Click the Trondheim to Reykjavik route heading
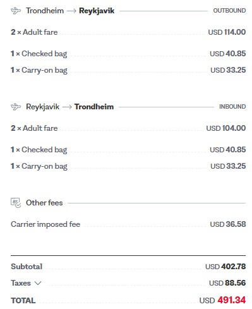Image resolution: width=252 pixels, height=309 pixels. point(70,11)
